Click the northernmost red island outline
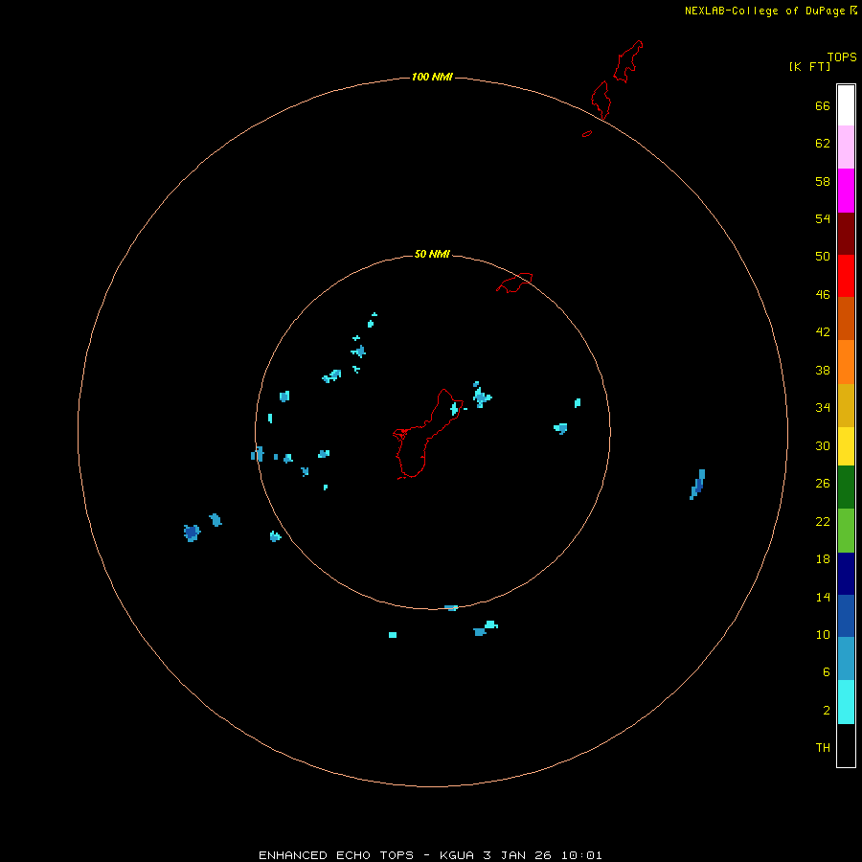The height and width of the screenshot is (862, 862). [627, 61]
